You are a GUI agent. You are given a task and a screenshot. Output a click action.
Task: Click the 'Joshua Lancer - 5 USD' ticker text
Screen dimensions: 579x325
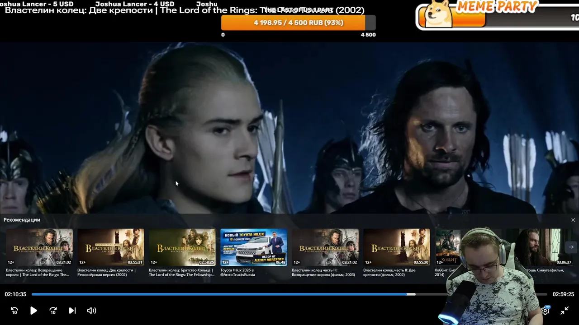pyautogui.click(x=37, y=4)
